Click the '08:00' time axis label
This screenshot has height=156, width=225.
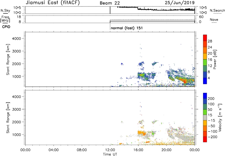click(x=82, y=150)
